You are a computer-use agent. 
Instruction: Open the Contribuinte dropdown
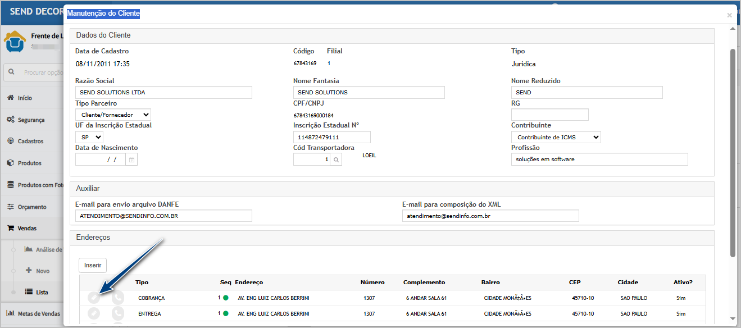[556, 137]
